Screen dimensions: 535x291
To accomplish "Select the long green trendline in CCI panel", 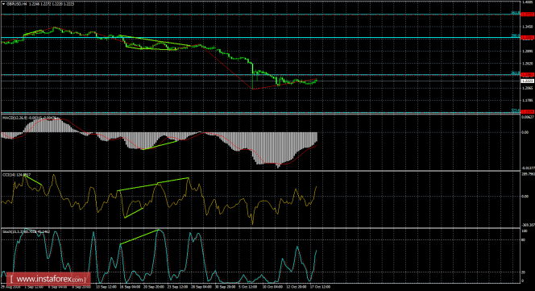I will click(153, 184).
